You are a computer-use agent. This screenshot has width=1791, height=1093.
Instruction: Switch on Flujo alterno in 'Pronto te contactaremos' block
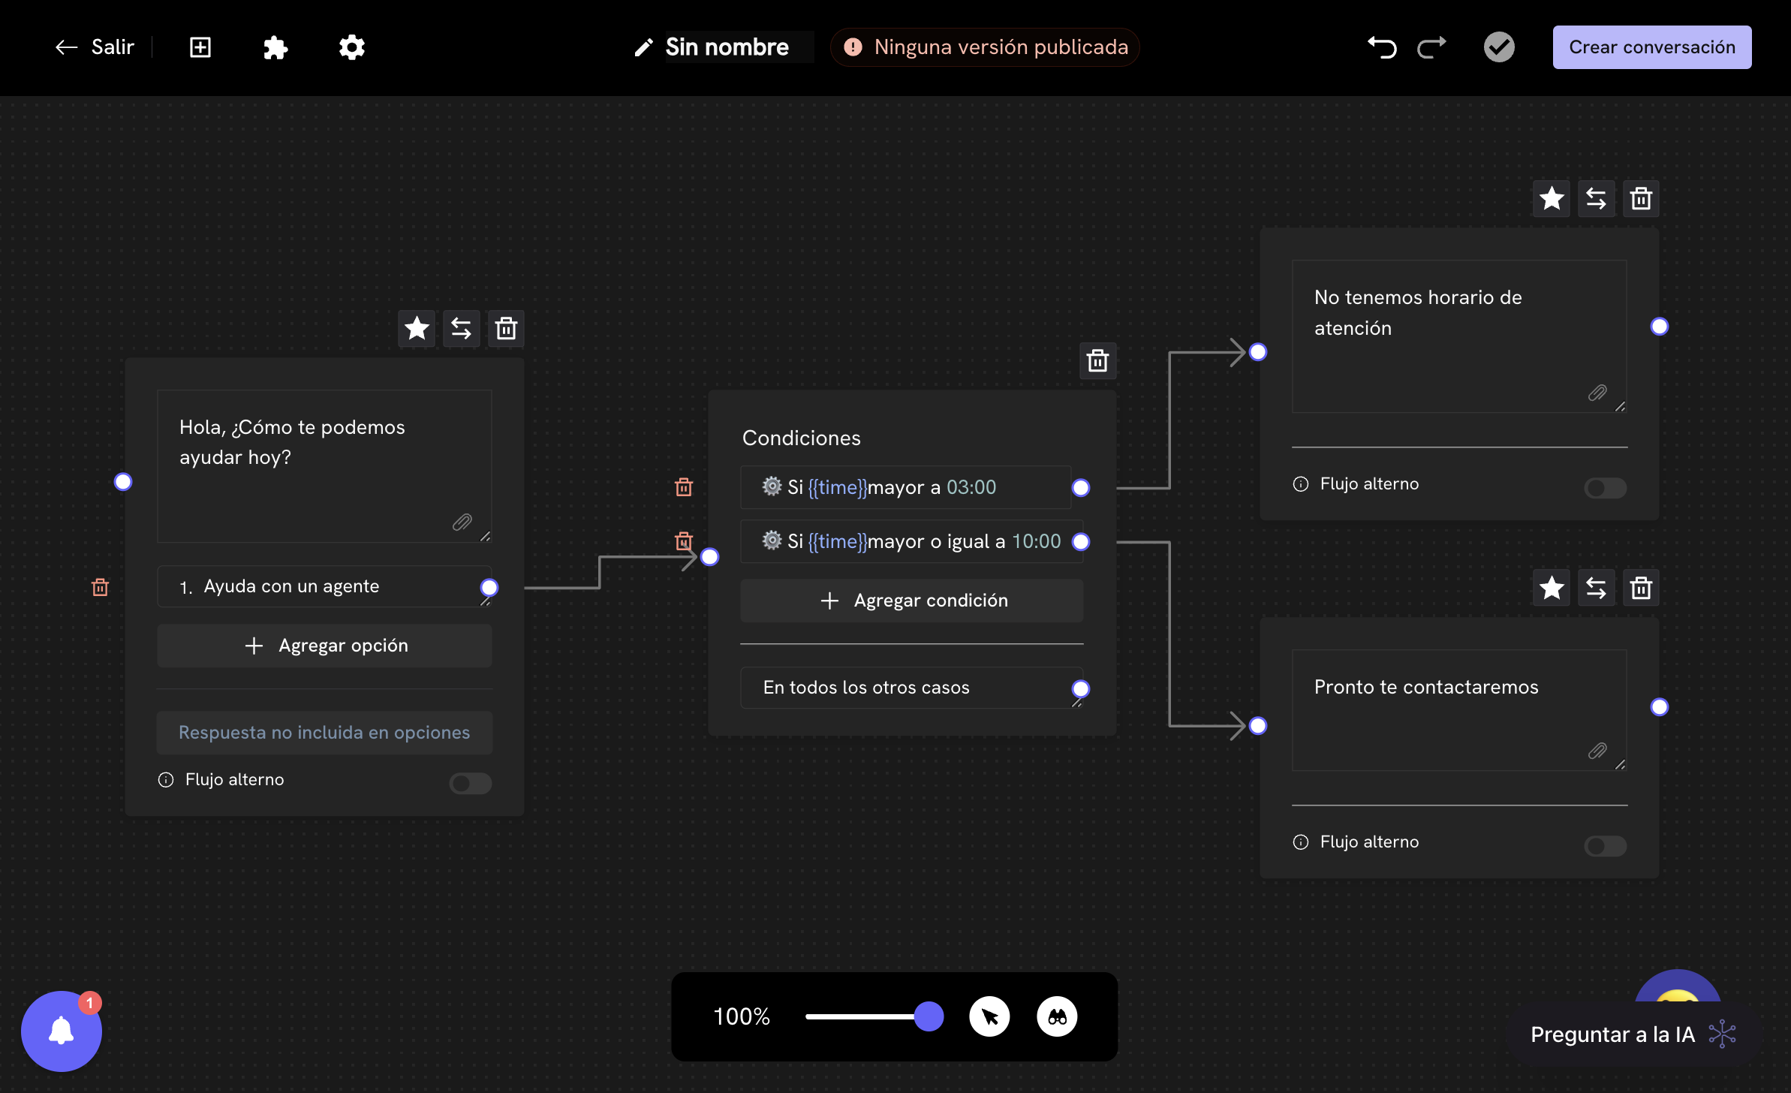pos(1605,845)
